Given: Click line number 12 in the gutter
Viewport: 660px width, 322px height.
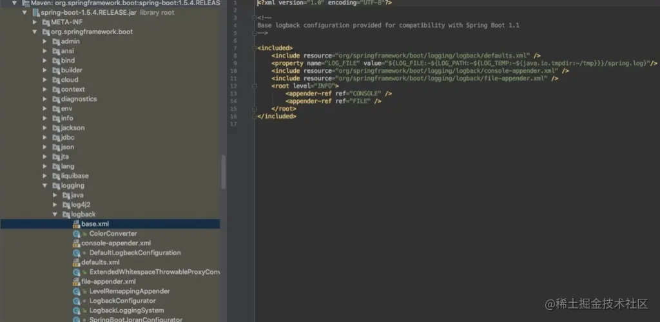Looking at the screenshot, I should click(x=233, y=86).
